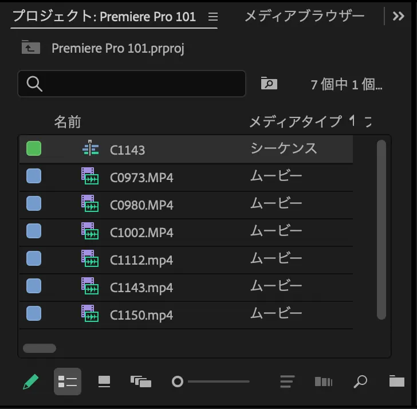Open the Sort Icons menu
Image resolution: width=417 pixels, height=409 pixels.
click(x=287, y=382)
